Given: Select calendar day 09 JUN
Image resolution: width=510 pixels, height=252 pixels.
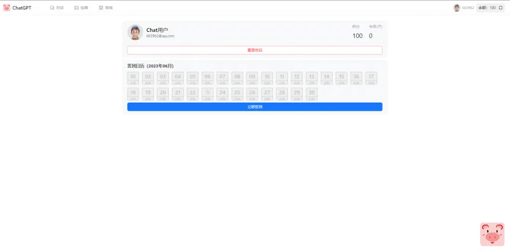Looking at the screenshot, I should pyautogui.click(x=252, y=78).
